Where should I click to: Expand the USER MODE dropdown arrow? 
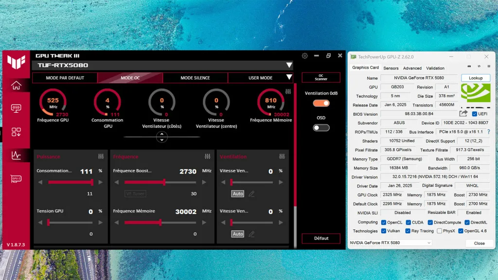click(x=290, y=78)
